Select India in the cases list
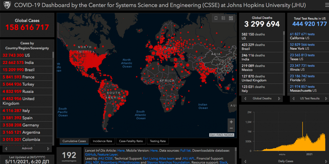Viewport: 329px width, 164px height. point(26,62)
